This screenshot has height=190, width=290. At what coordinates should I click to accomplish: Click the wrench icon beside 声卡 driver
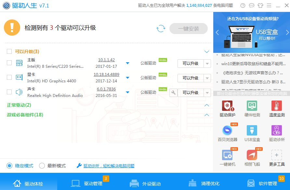tap(173, 93)
